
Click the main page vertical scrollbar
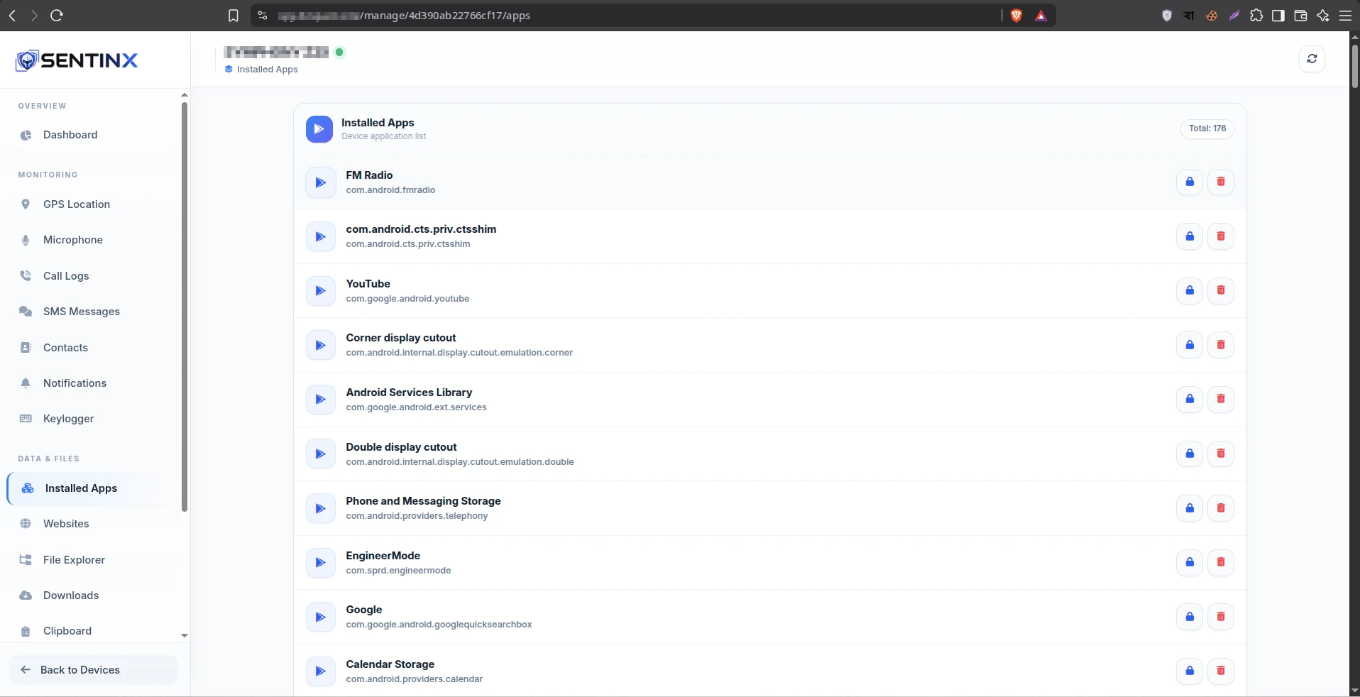tap(1354, 65)
